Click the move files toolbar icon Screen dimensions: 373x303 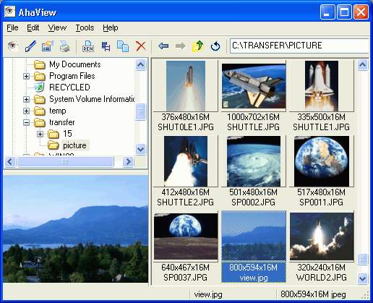106,46
